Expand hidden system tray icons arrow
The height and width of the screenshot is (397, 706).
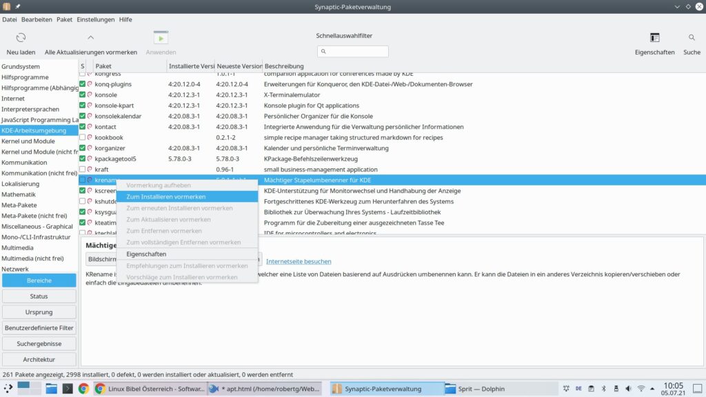[652, 389]
